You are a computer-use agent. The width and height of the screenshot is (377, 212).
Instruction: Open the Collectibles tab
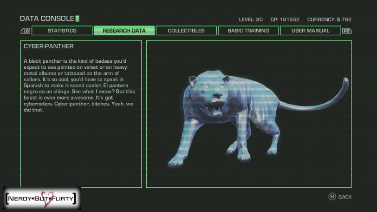tap(186, 31)
